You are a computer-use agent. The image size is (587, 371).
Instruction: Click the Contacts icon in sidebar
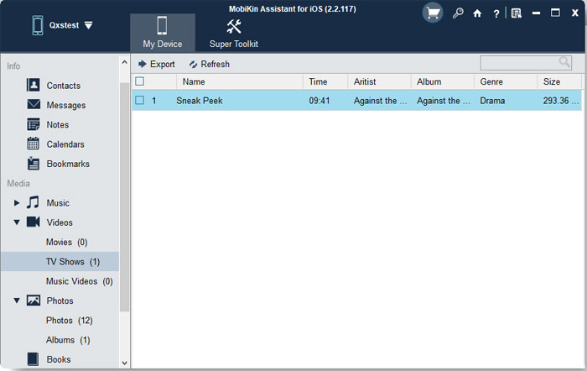pos(34,85)
